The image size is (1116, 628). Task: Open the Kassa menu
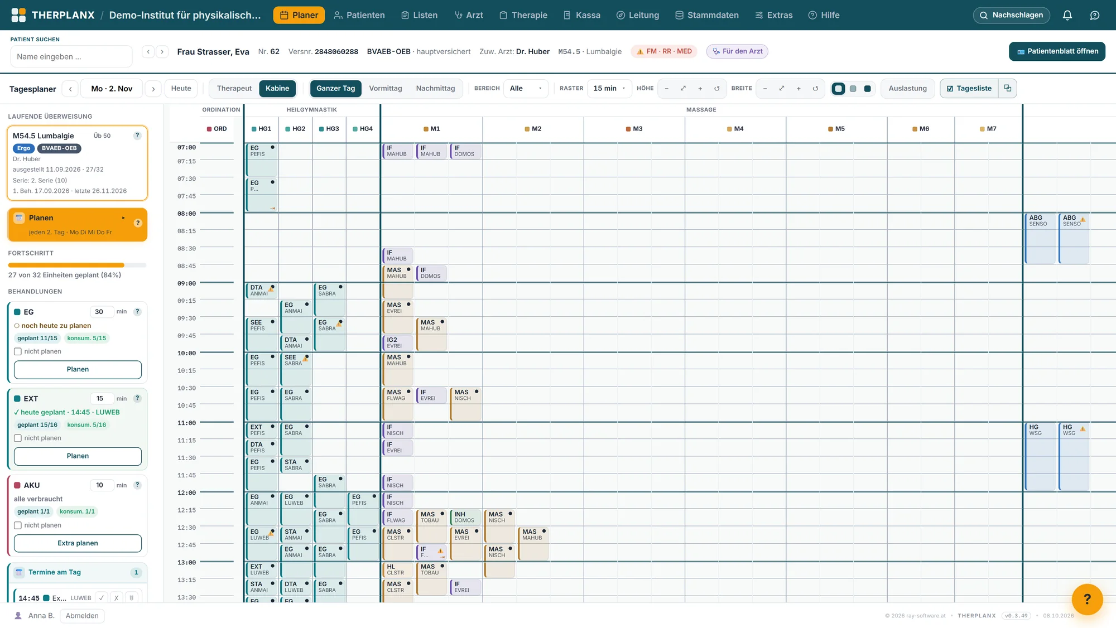tap(581, 15)
